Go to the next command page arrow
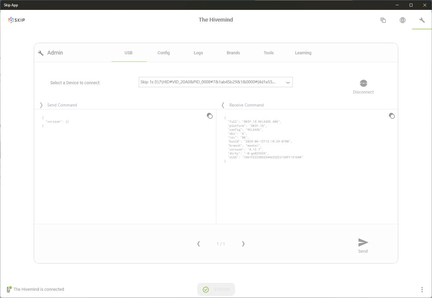Image resolution: width=432 pixels, height=298 pixels. (x=243, y=244)
